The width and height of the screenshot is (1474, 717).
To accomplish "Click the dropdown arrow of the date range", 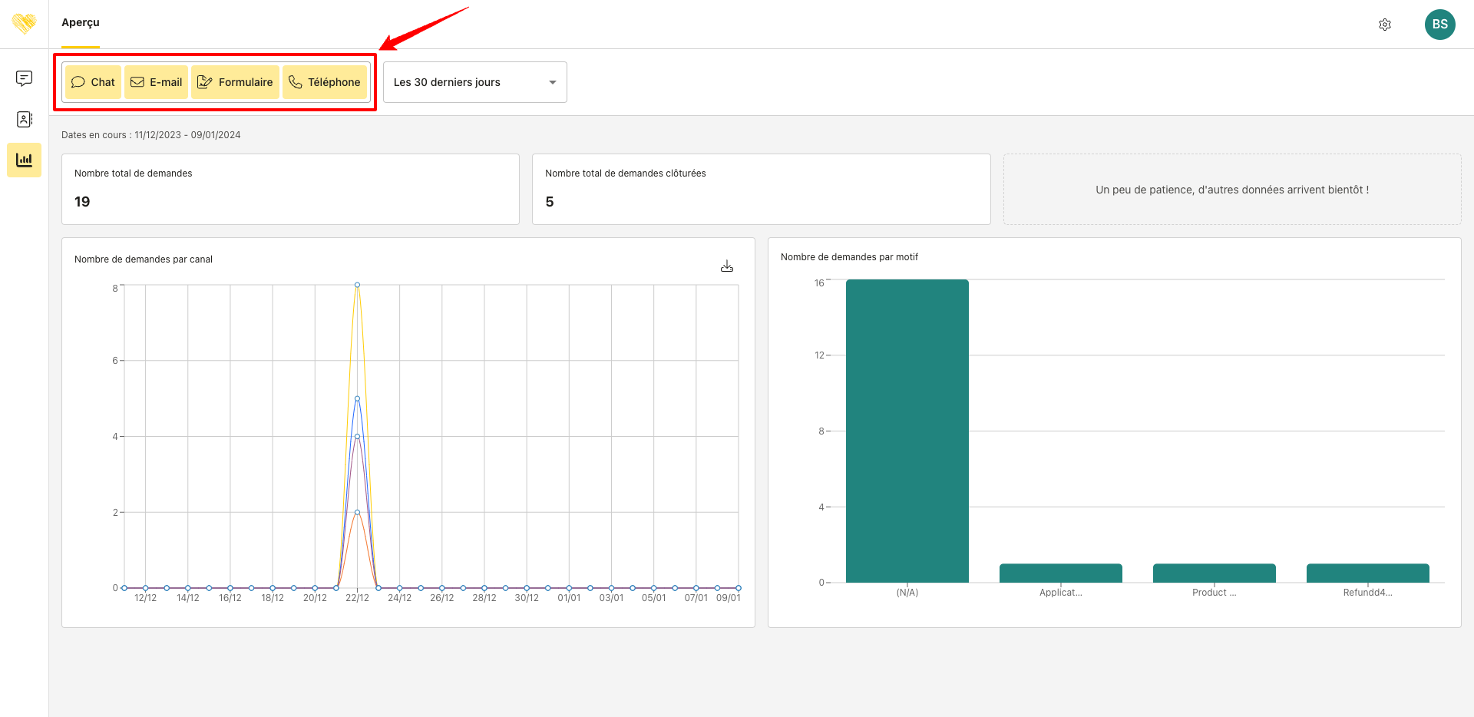I will click(552, 82).
